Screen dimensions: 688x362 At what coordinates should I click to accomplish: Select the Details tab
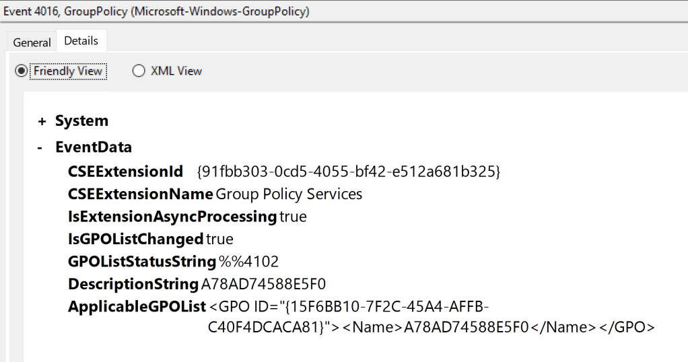tap(81, 40)
